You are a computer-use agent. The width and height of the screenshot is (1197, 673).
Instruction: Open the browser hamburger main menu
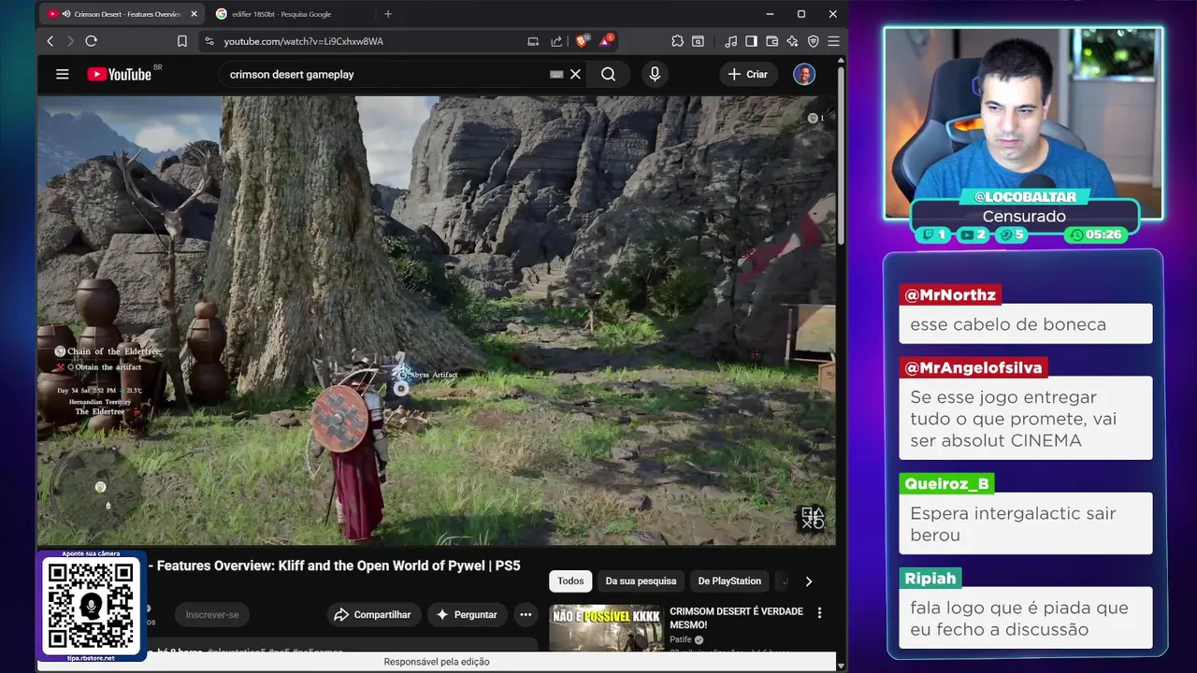(832, 41)
